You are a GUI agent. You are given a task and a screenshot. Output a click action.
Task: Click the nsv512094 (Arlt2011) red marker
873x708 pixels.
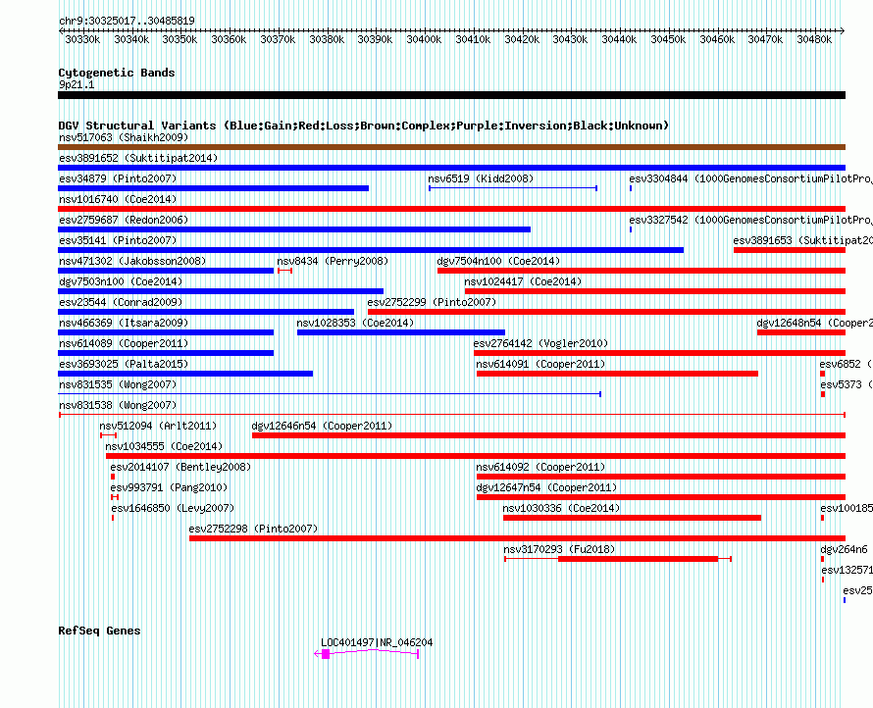[108, 435]
